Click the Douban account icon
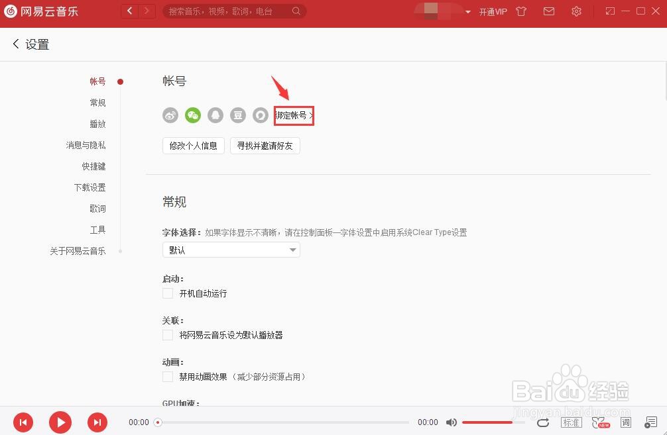Image resolution: width=667 pixels, height=435 pixels. coord(238,115)
